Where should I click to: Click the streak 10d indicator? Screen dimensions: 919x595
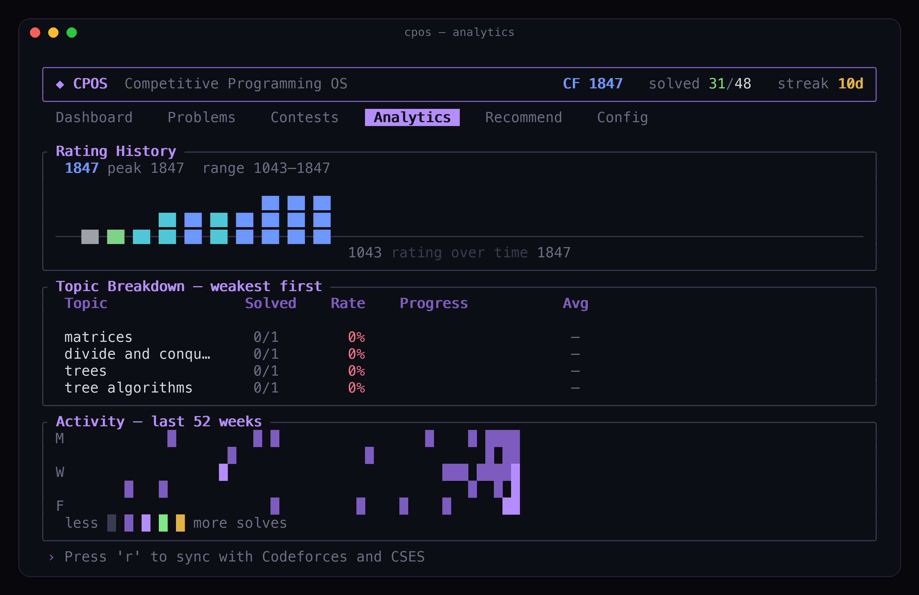[x=820, y=84]
